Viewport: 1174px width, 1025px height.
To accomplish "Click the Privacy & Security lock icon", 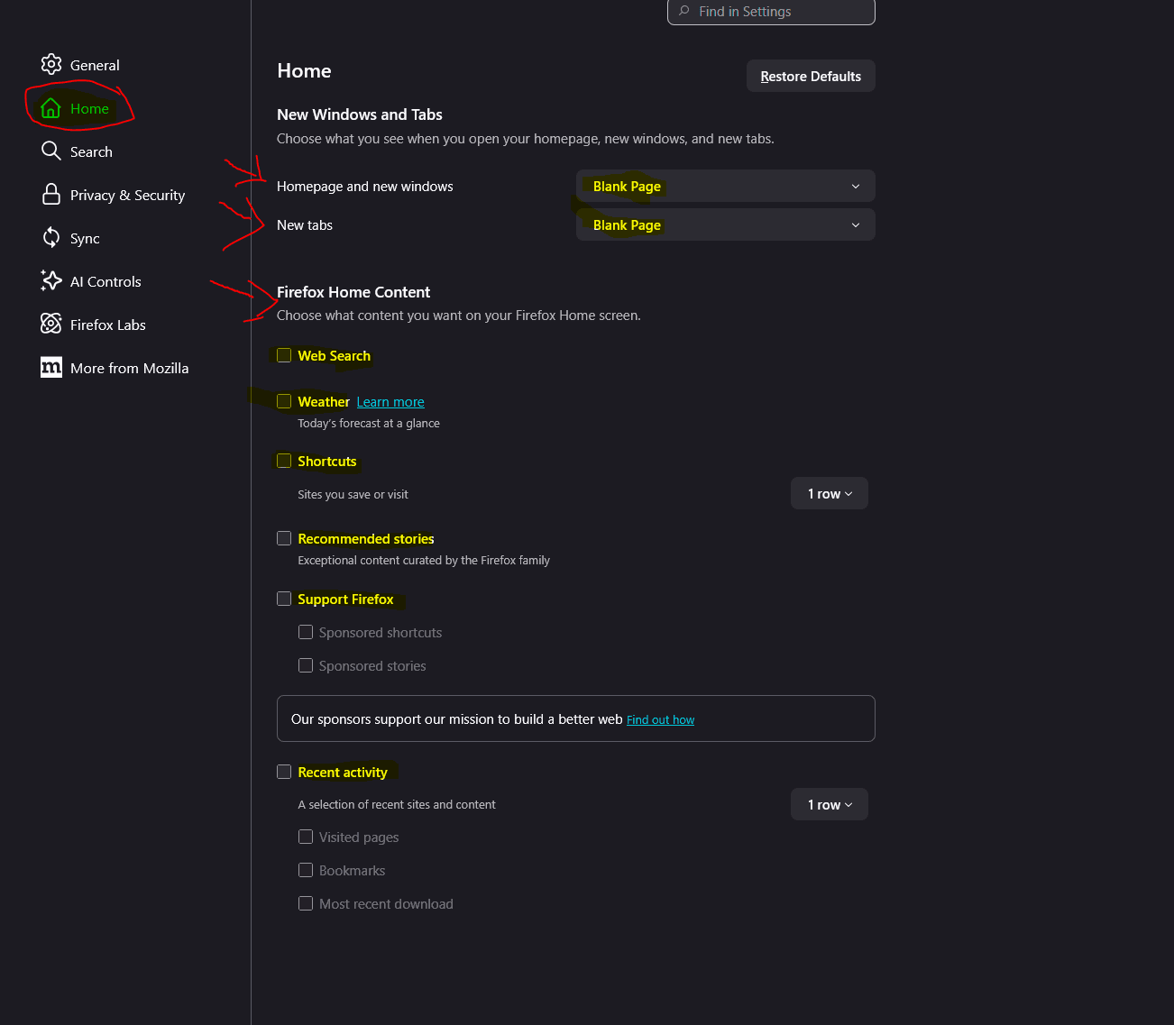I will (x=51, y=194).
